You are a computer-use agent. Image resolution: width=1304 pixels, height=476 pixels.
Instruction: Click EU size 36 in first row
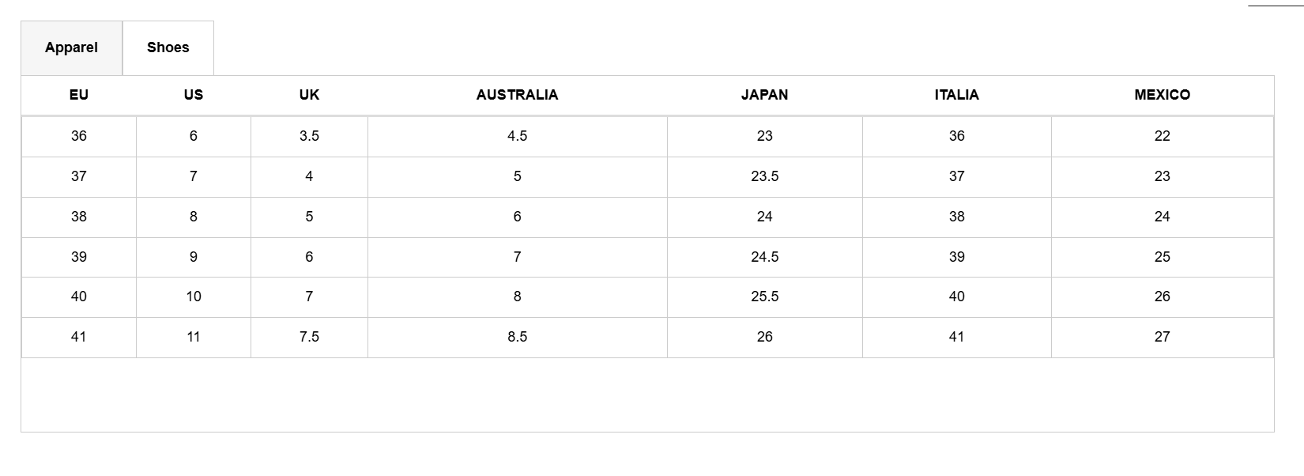pyautogui.click(x=79, y=136)
